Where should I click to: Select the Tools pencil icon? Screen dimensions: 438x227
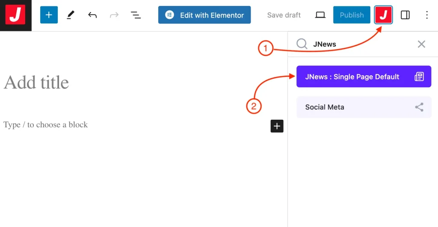[71, 15]
